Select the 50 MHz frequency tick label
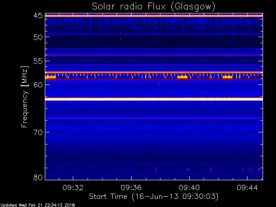The image size is (276, 207). [x=38, y=37]
